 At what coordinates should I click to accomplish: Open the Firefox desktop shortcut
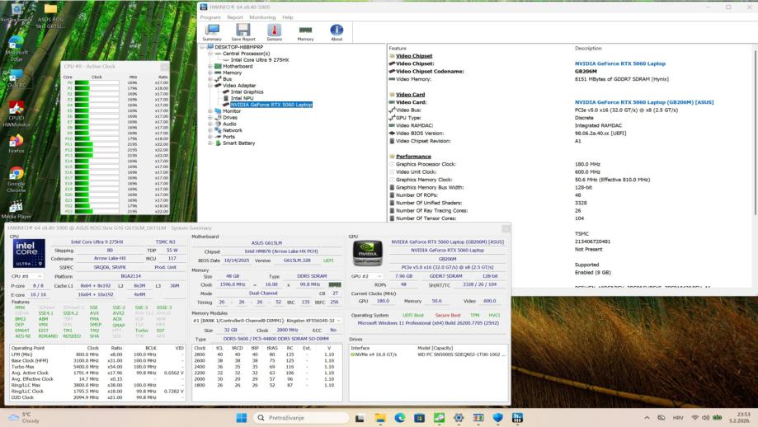(x=16, y=142)
